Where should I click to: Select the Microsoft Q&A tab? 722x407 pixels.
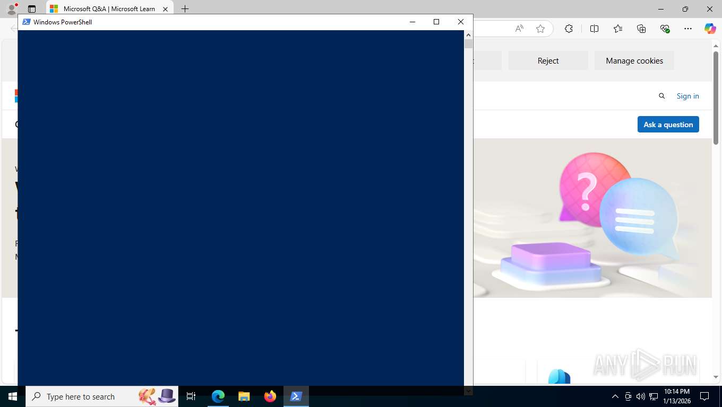pyautogui.click(x=109, y=9)
